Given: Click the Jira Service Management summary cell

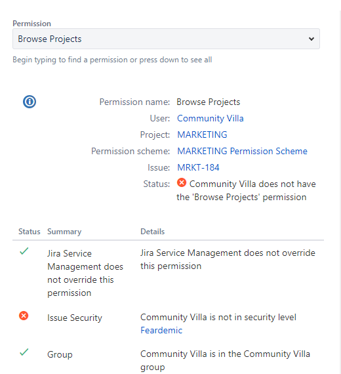Looking at the screenshot, I should click(85, 273).
